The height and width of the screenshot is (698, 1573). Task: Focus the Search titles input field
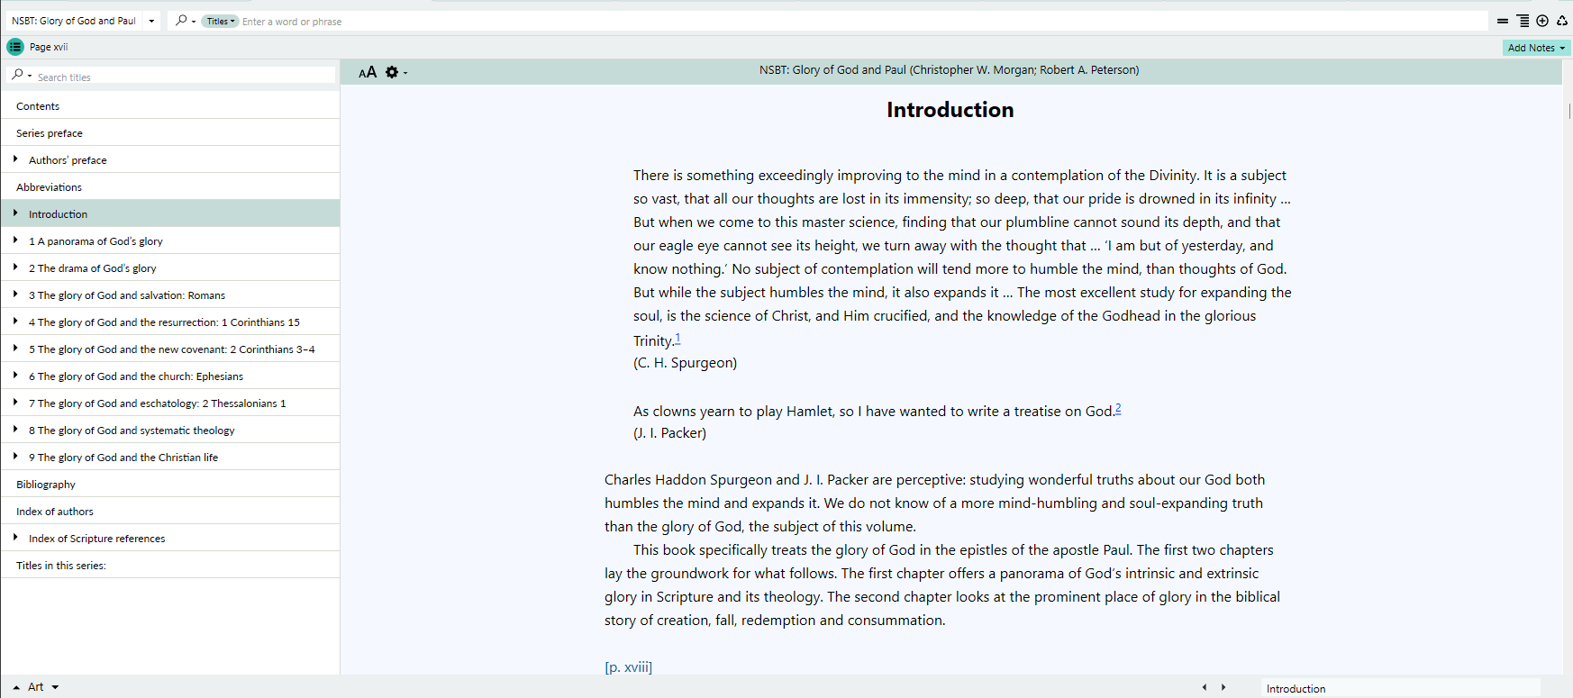point(185,77)
